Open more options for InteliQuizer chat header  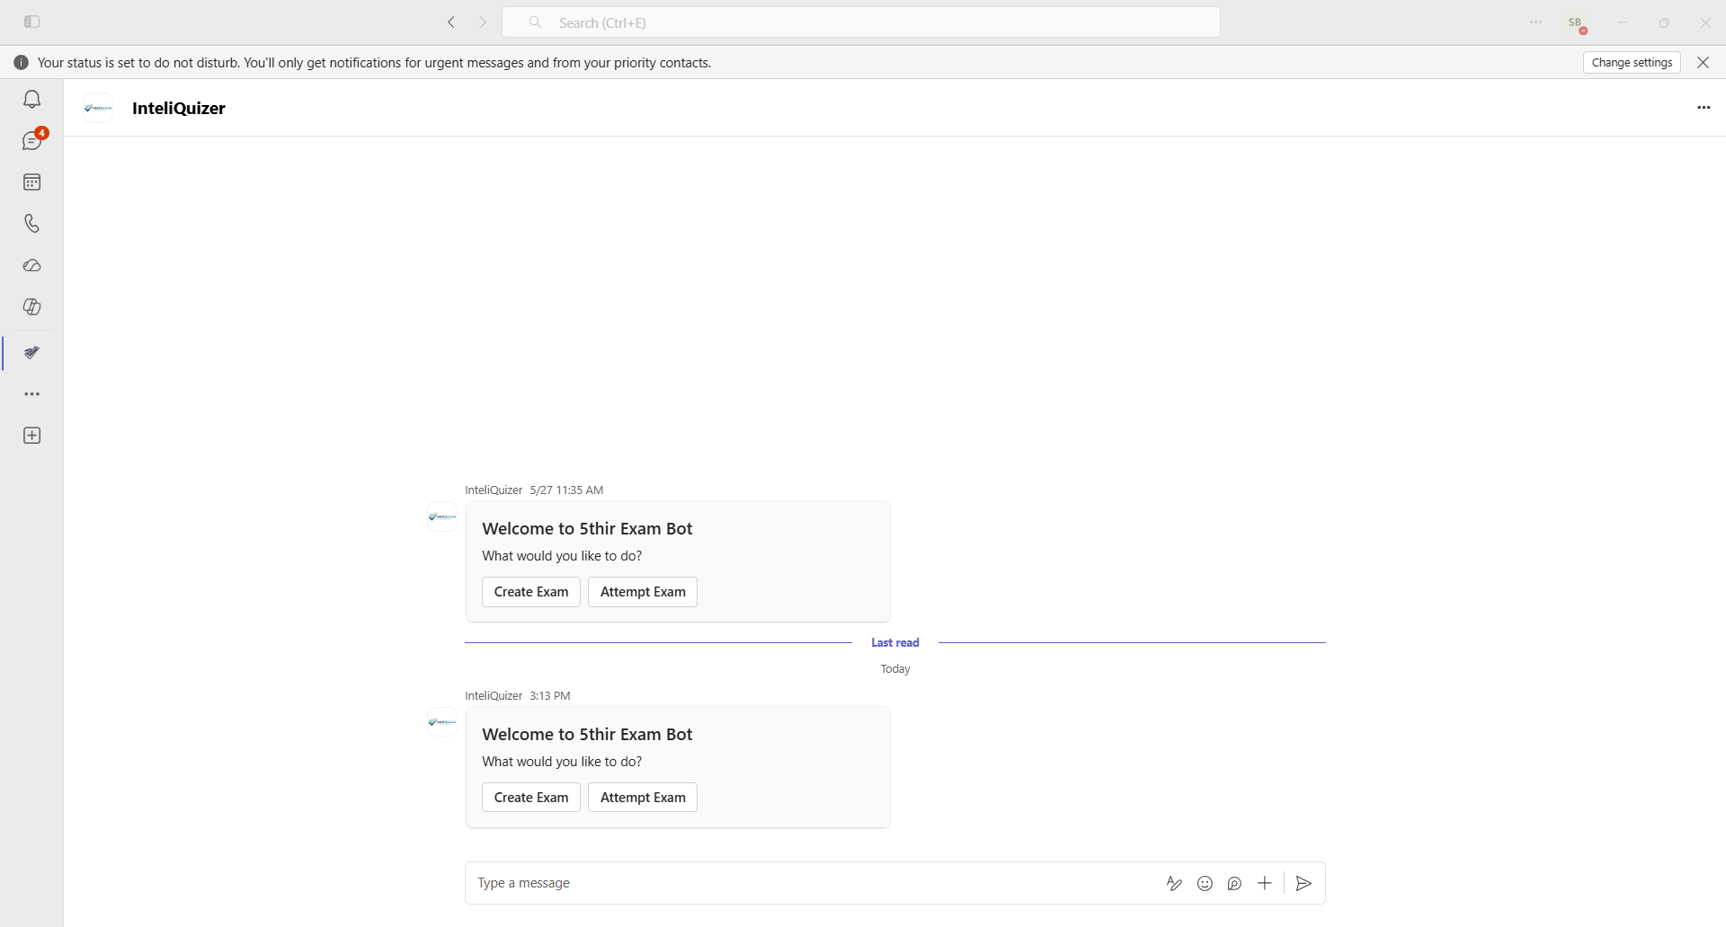(x=1704, y=108)
